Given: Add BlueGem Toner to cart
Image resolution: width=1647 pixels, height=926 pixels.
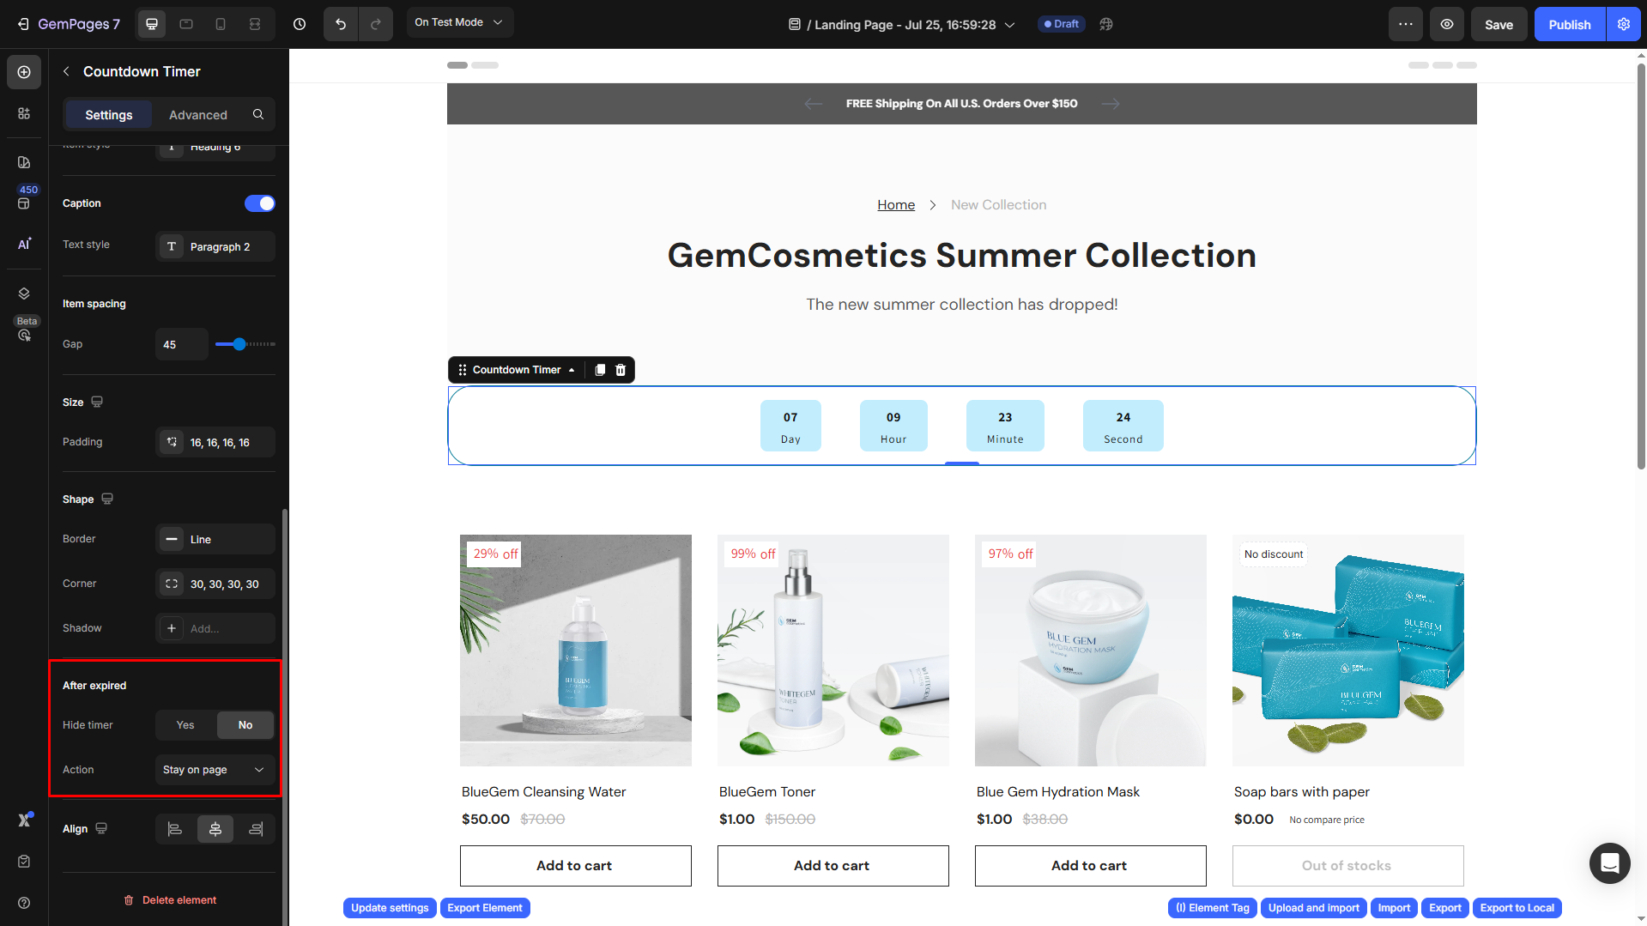Looking at the screenshot, I should point(833,866).
